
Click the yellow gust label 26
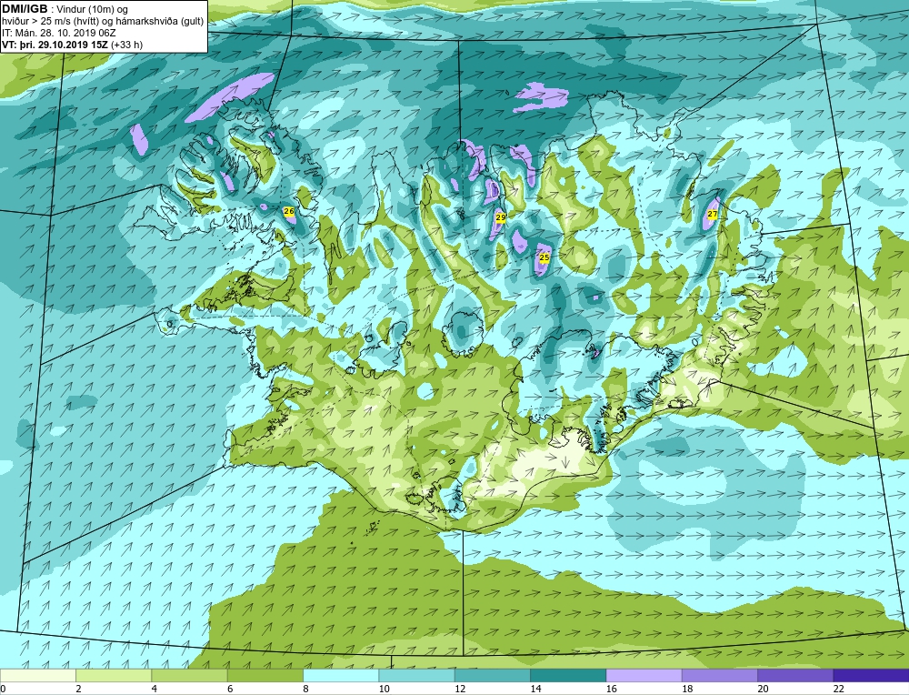coord(289,212)
